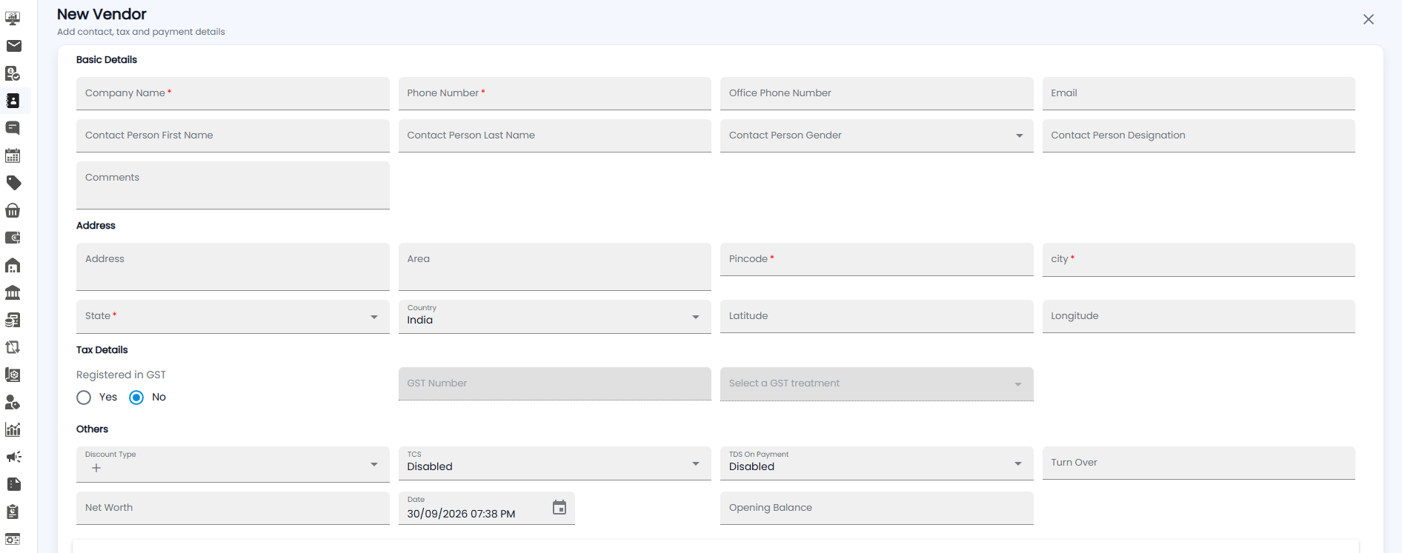This screenshot has height=553, width=1402.
Task: Open the State dropdown
Action: 233,316
